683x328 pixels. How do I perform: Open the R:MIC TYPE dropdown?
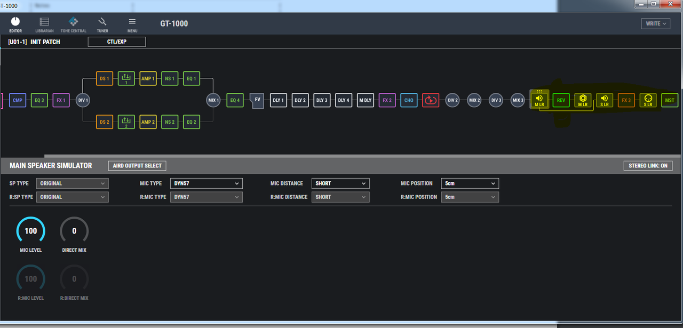pos(207,197)
